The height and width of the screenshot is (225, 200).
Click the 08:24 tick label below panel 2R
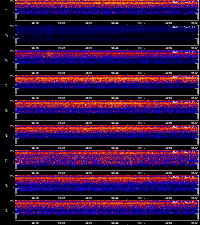coord(62,48)
